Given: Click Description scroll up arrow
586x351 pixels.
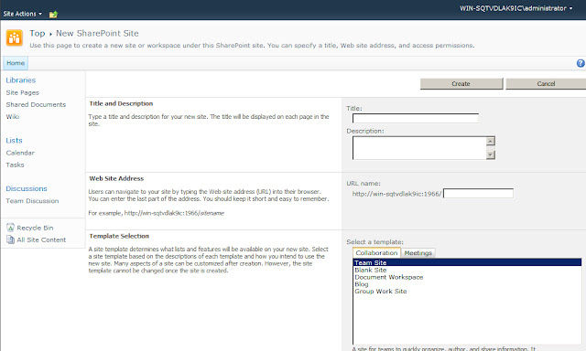Looking at the screenshot, I should tap(491, 141).
